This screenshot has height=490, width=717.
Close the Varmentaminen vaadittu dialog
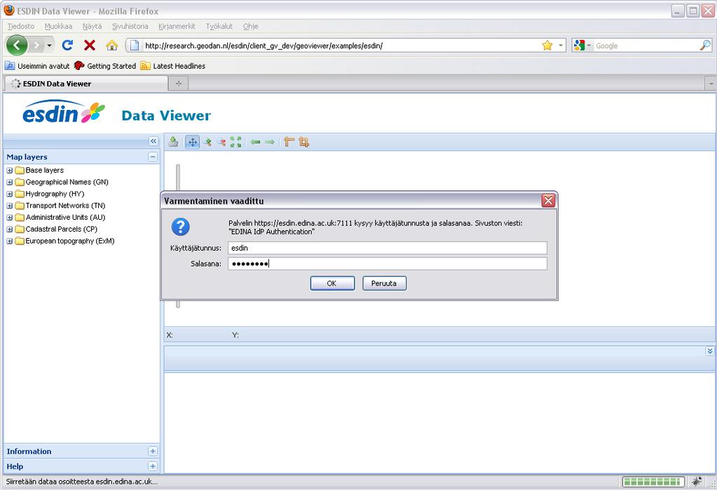pos(548,200)
